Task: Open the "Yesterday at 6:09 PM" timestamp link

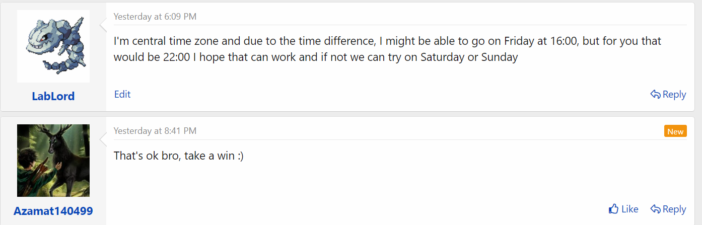Action: 155,17
